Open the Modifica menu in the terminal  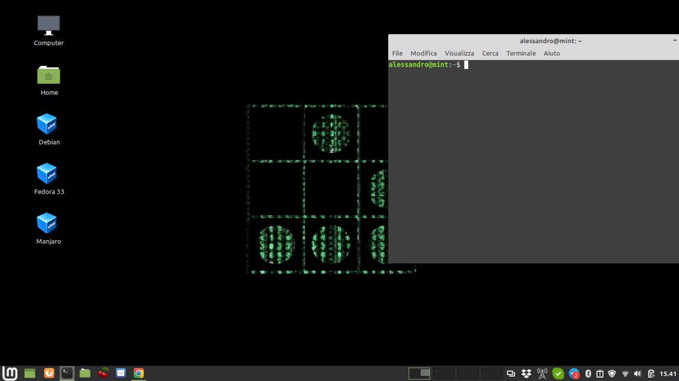(x=423, y=53)
